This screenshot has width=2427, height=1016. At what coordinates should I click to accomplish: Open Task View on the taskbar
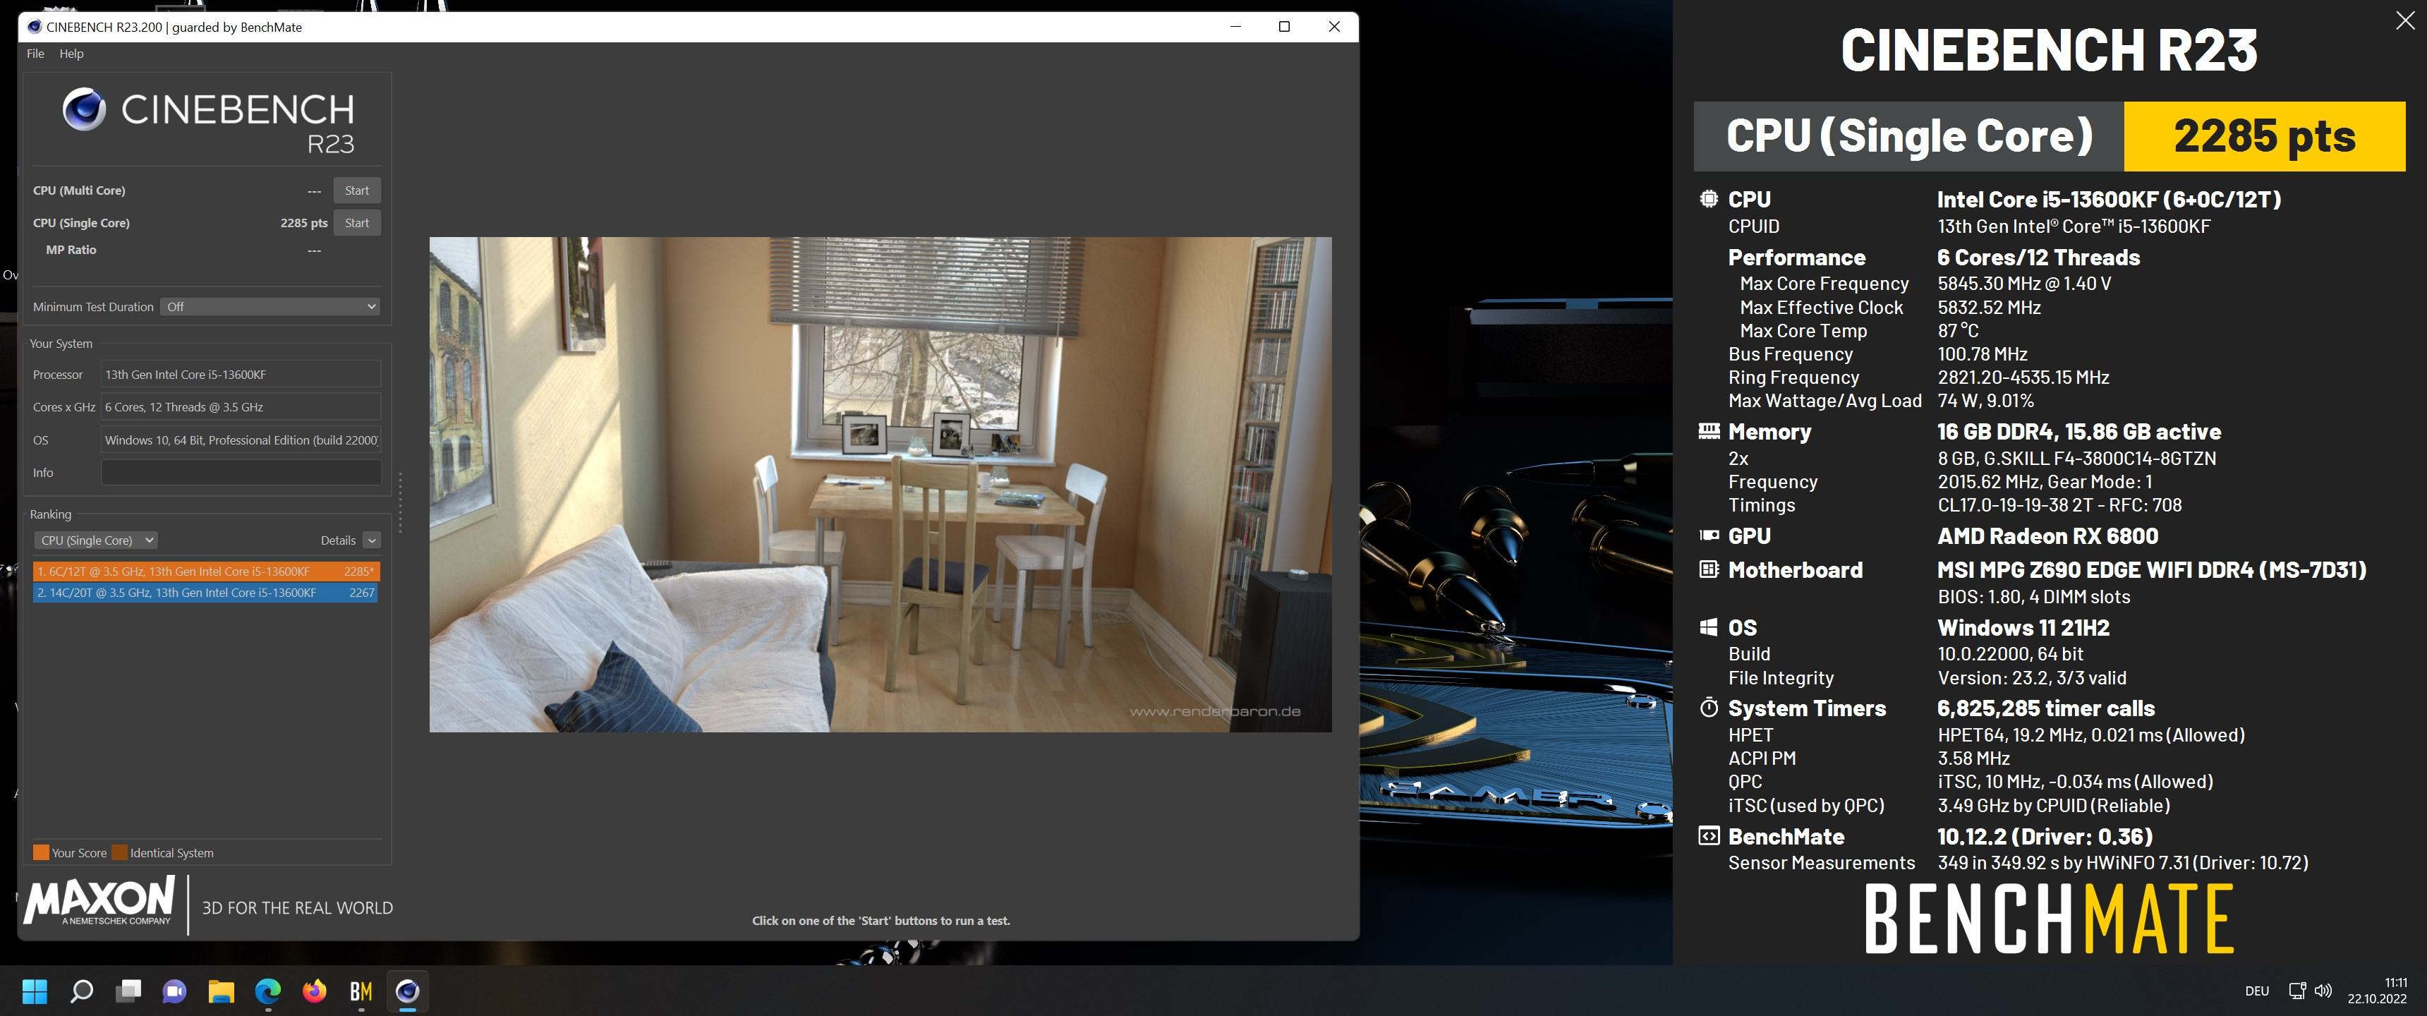(x=128, y=991)
